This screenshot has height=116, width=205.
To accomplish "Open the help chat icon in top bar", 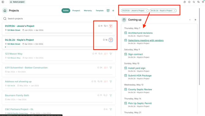I will click(184, 2).
